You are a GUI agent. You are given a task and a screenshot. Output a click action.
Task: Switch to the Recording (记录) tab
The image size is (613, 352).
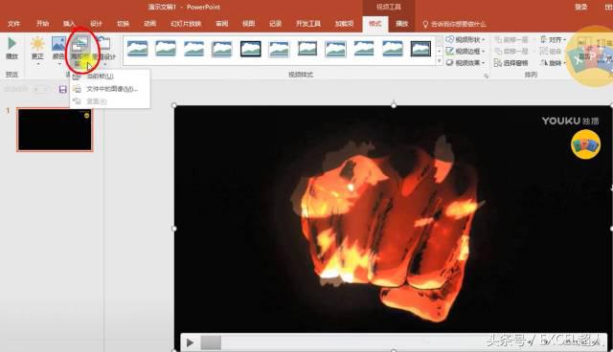point(275,24)
